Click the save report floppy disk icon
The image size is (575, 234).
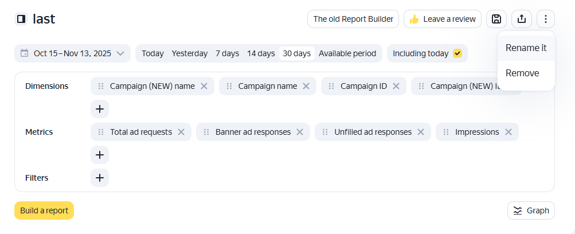tap(496, 19)
